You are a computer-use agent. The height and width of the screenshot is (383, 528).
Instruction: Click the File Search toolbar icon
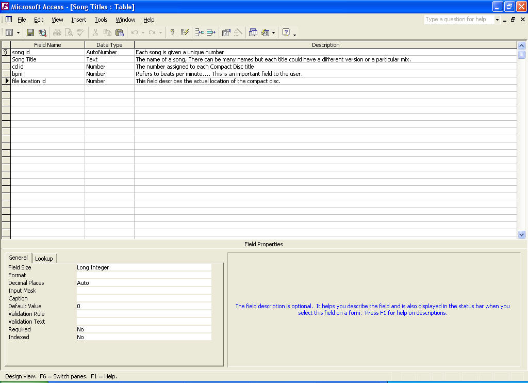[x=42, y=33]
